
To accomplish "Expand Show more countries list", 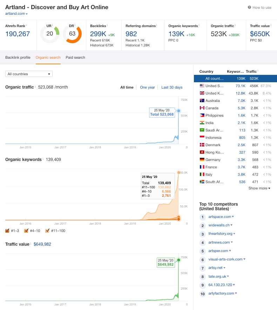I will pyautogui.click(x=259, y=188).
